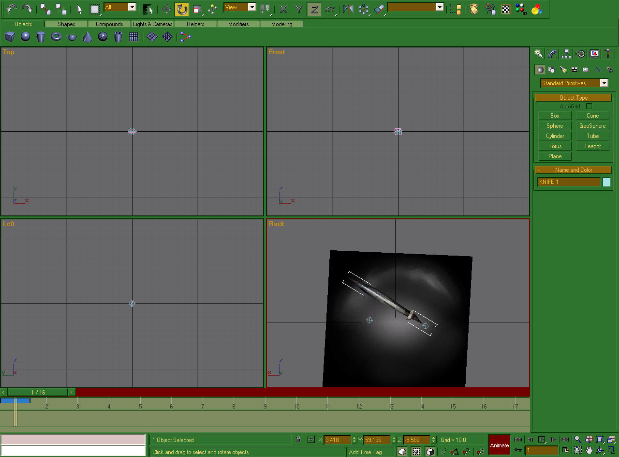Open the Utilities hammer panel icon
619x457 pixels.
pyautogui.click(x=608, y=54)
